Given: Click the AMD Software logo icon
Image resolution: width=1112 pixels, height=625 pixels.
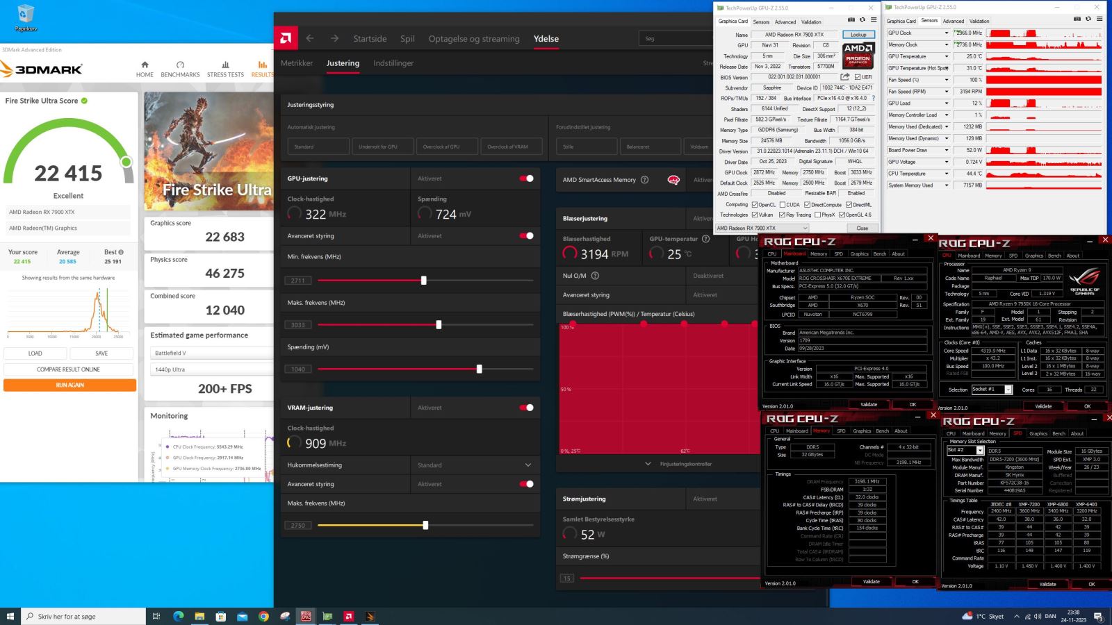Looking at the screenshot, I should point(286,38).
